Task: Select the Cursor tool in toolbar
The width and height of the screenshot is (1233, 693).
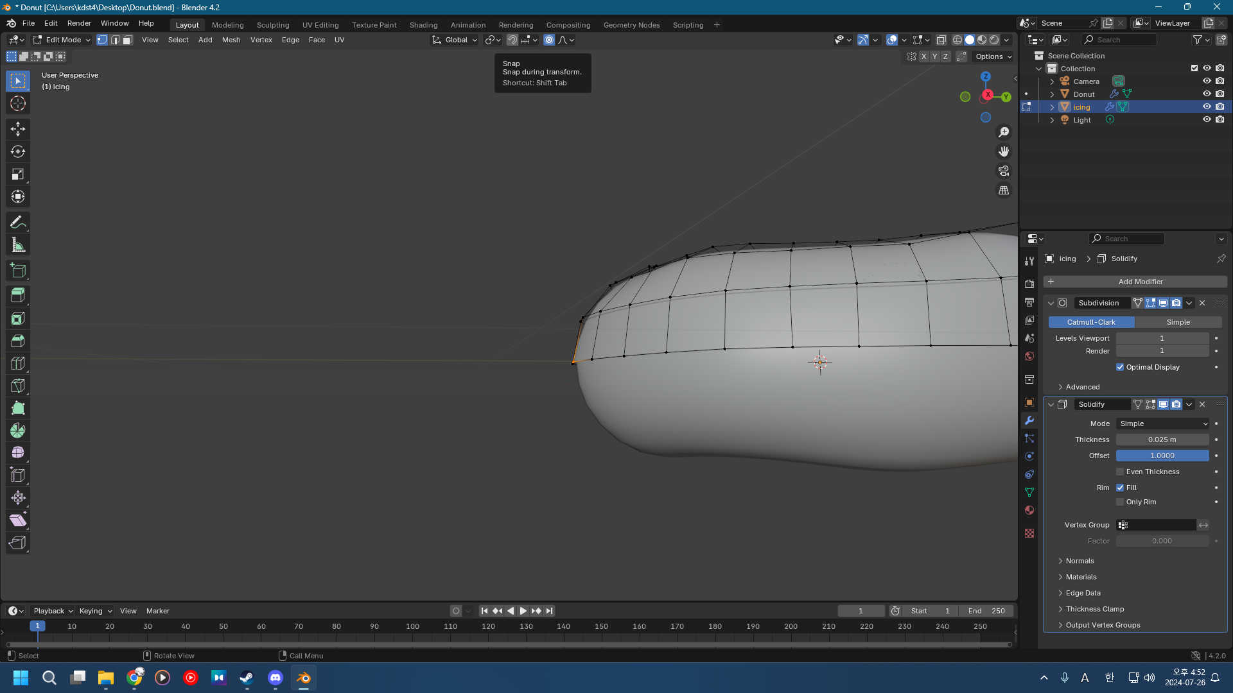Action: (x=18, y=103)
